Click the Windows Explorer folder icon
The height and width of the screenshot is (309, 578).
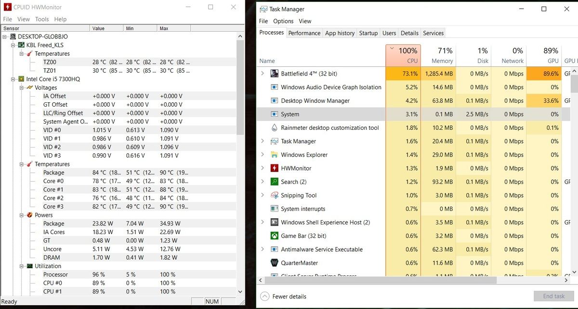[274, 155]
